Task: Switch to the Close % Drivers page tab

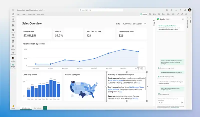Action: 37,108
